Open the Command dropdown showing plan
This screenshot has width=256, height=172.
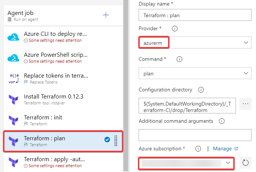[195, 73]
